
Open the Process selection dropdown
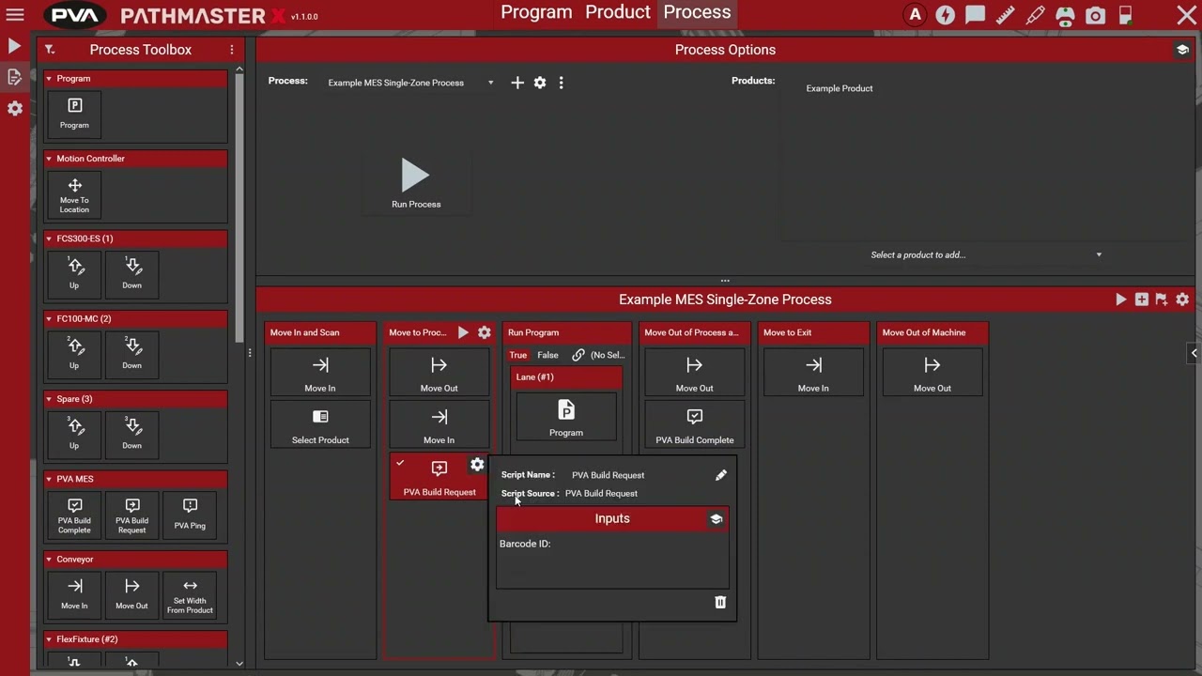(410, 83)
